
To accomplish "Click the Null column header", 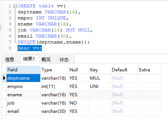I will click(x=79, y=70).
